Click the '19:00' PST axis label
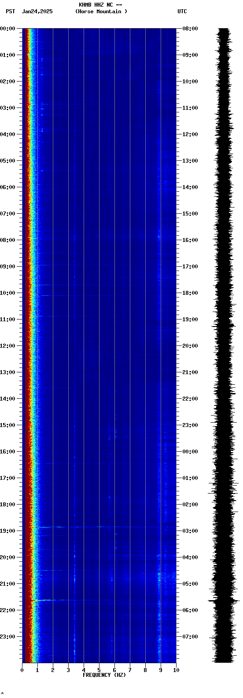This screenshot has height=698, width=243. [x=8, y=531]
